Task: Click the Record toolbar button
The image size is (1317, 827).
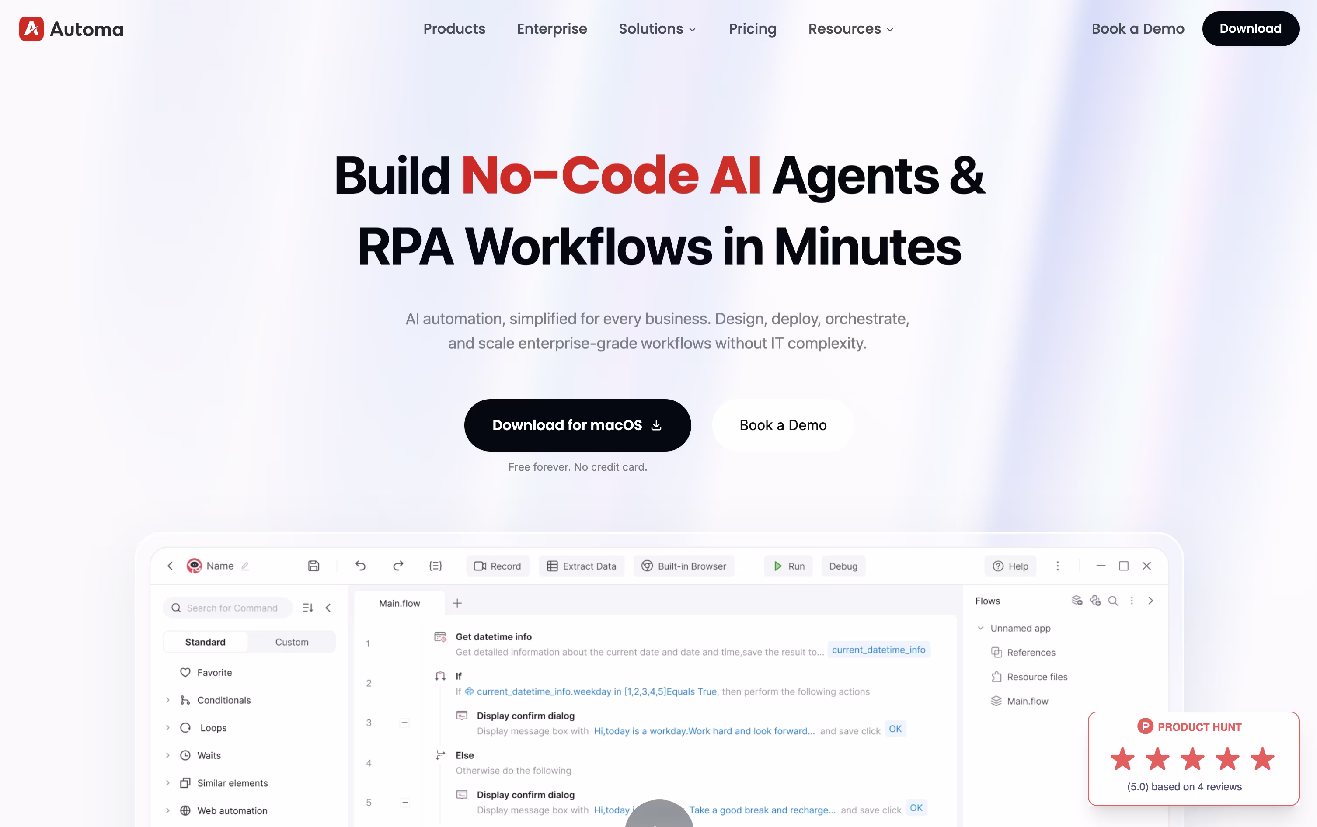Action: [497, 566]
